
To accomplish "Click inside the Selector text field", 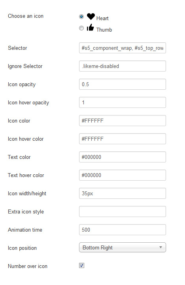I will pyautogui.click(x=123, y=48).
